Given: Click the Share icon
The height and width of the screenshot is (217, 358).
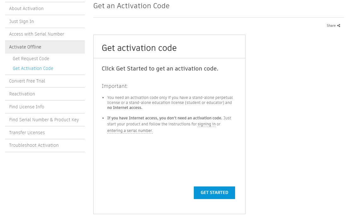Looking at the screenshot, I should [338, 26].
